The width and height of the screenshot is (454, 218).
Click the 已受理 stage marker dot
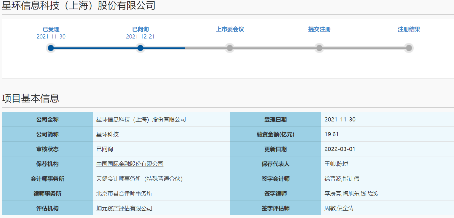[x=51, y=48]
